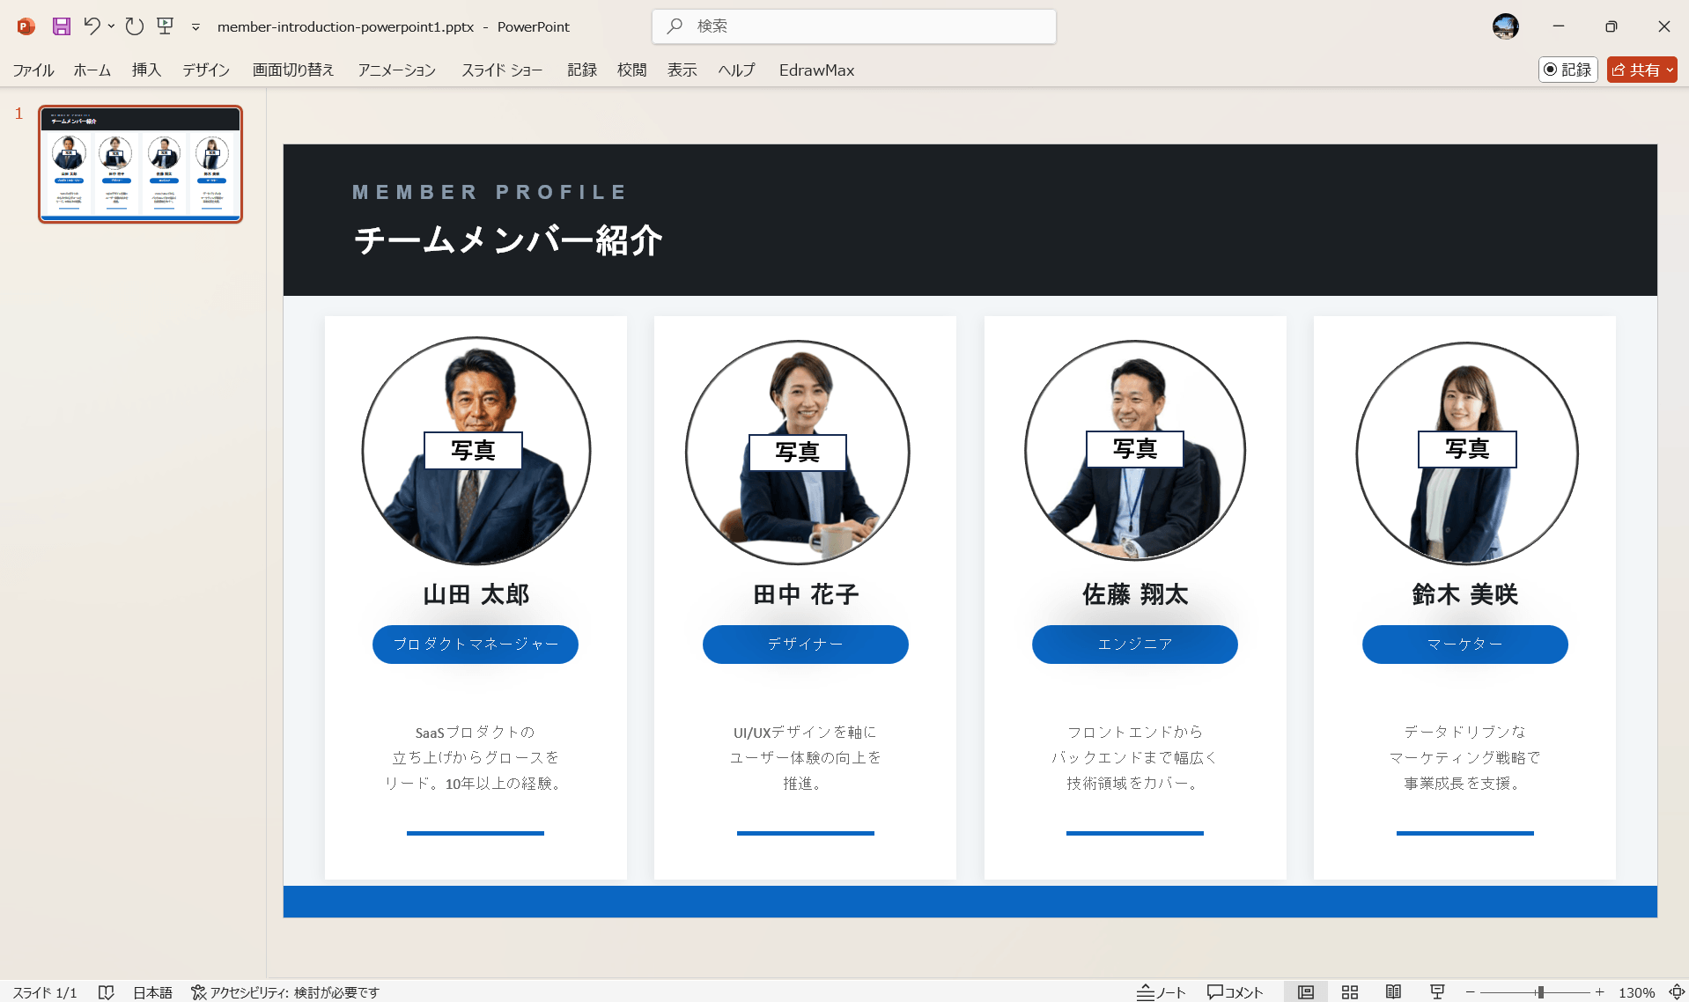The width and height of the screenshot is (1689, 1002).
Task: Open the EdrawMax ribbon tab
Action: pos(815,70)
